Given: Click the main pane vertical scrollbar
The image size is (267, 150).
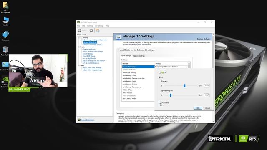Looking at the screenshot, I should point(213,78).
